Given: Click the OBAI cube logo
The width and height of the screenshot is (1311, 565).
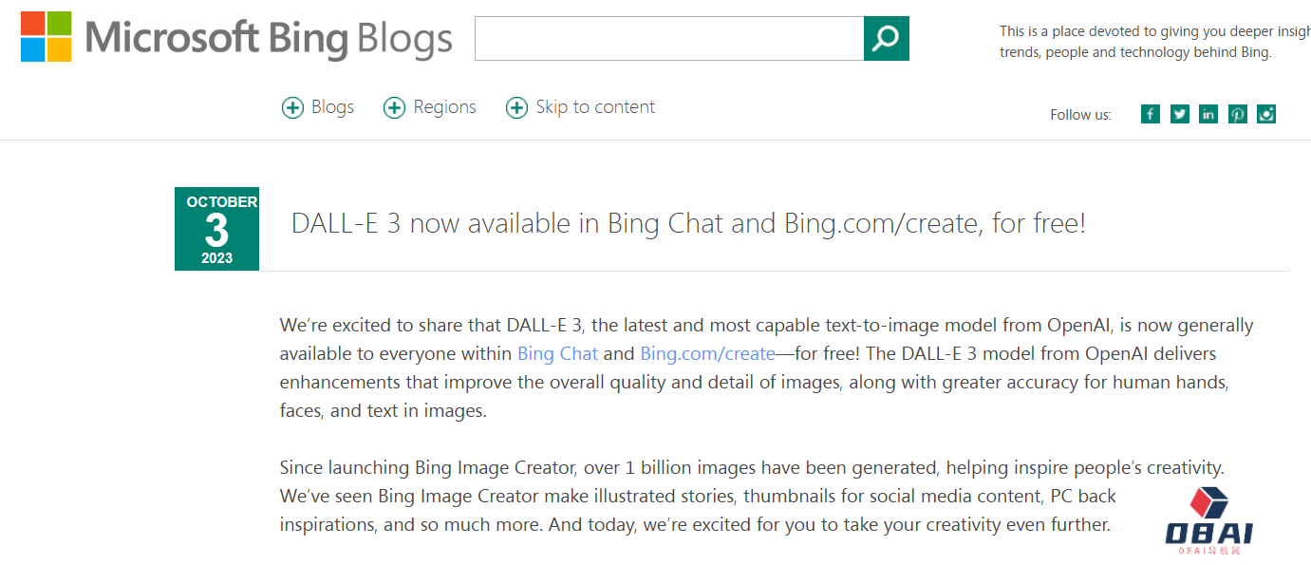Looking at the screenshot, I should click(1209, 503).
